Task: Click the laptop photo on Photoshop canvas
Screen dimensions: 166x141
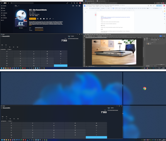Action: (114, 52)
